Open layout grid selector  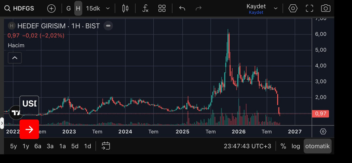click(x=162, y=9)
